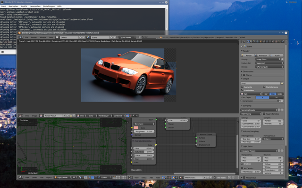Click the Audio button

[277, 55]
